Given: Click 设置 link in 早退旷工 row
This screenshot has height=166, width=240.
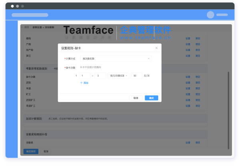Looking at the screenshot, I should click(x=188, y=106).
